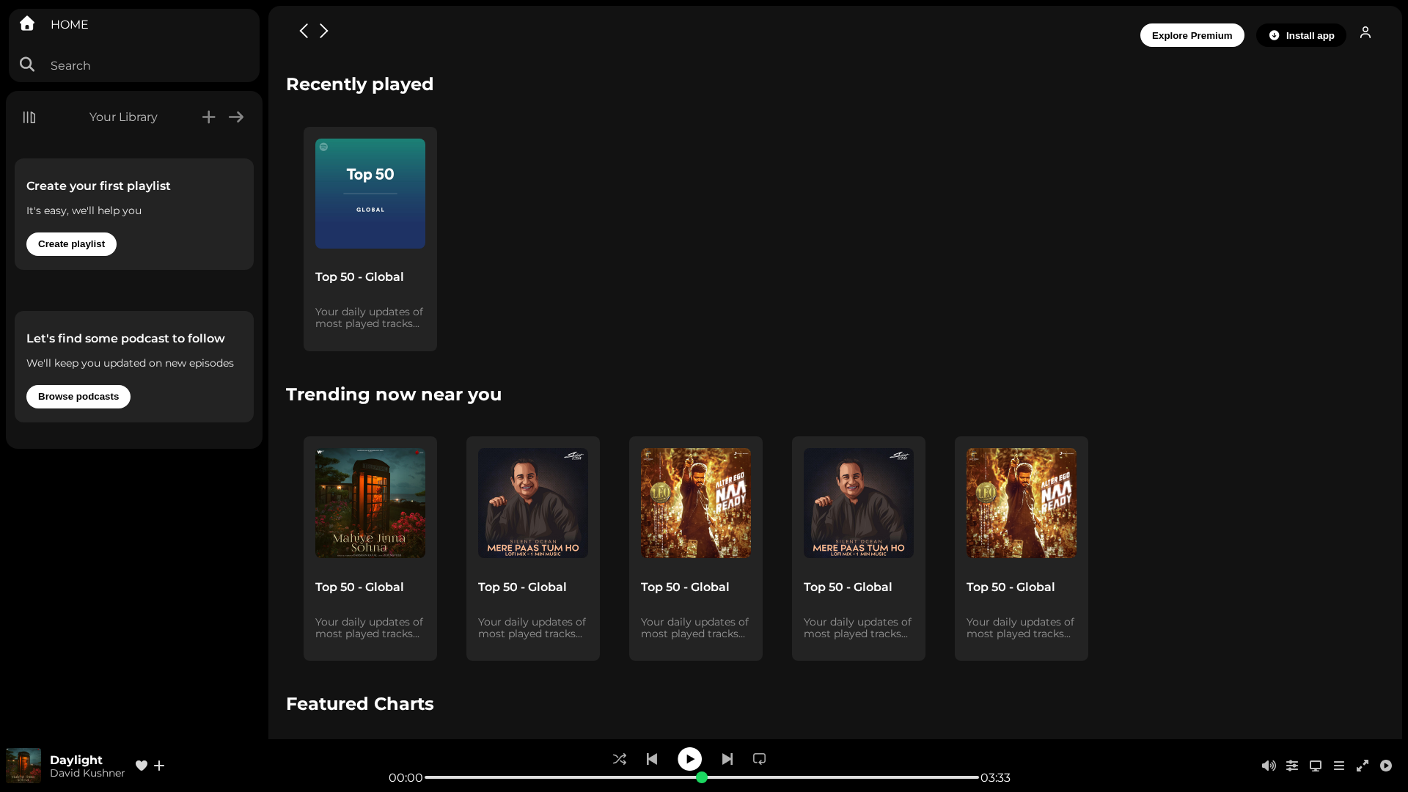Click Create your first playlist text
Viewport: 1408px width, 792px height.
tap(98, 186)
